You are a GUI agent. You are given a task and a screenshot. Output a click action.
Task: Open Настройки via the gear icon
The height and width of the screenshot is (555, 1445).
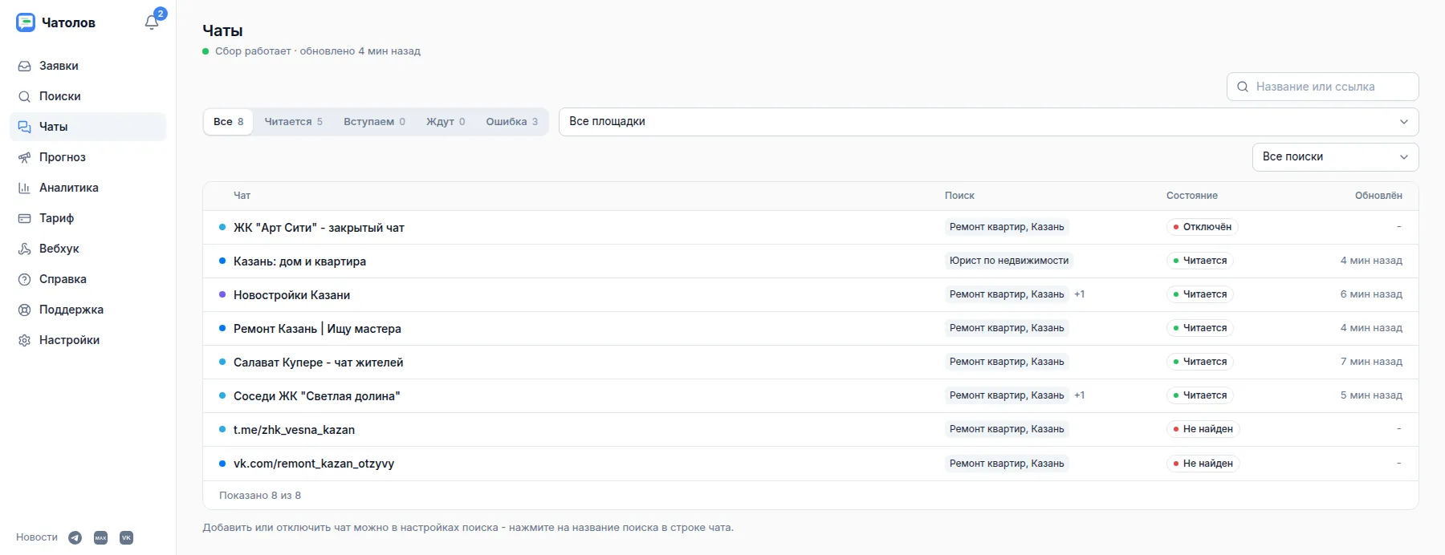pos(25,340)
